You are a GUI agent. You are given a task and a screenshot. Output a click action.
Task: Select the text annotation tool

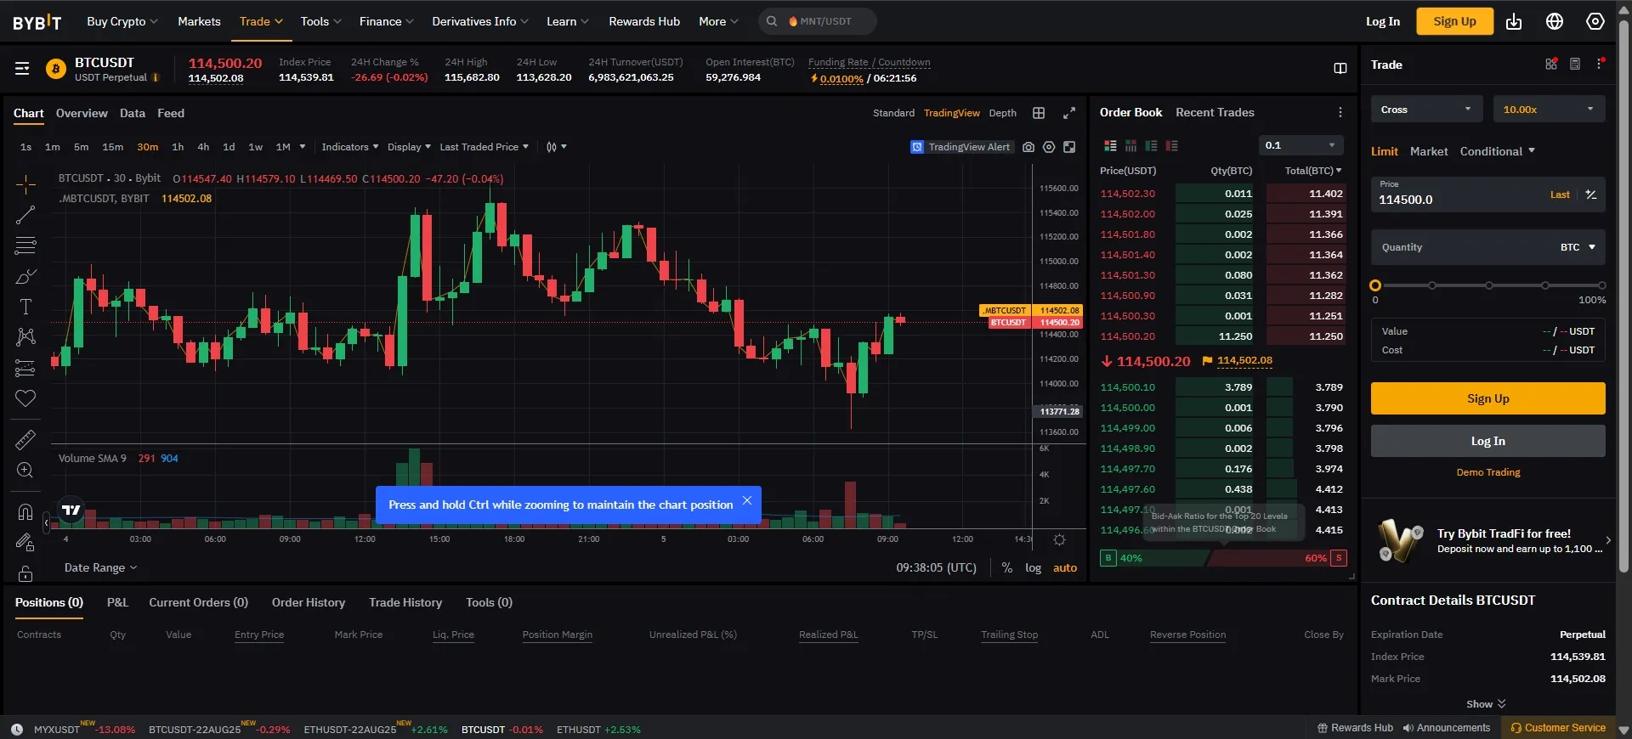click(x=25, y=307)
